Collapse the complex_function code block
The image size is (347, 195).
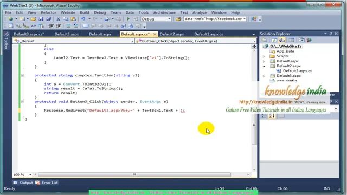click(x=23, y=75)
